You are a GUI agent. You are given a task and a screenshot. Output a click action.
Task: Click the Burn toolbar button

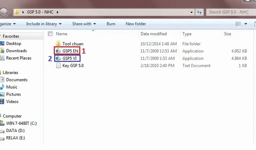click(x=111, y=24)
